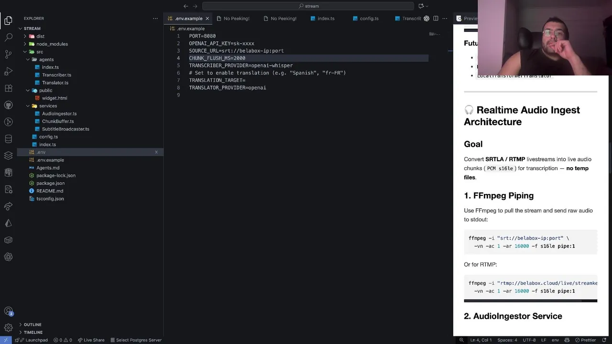Screen dimensions: 612x344
Task: Open the Manage settings gear
Action: point(8,328)
